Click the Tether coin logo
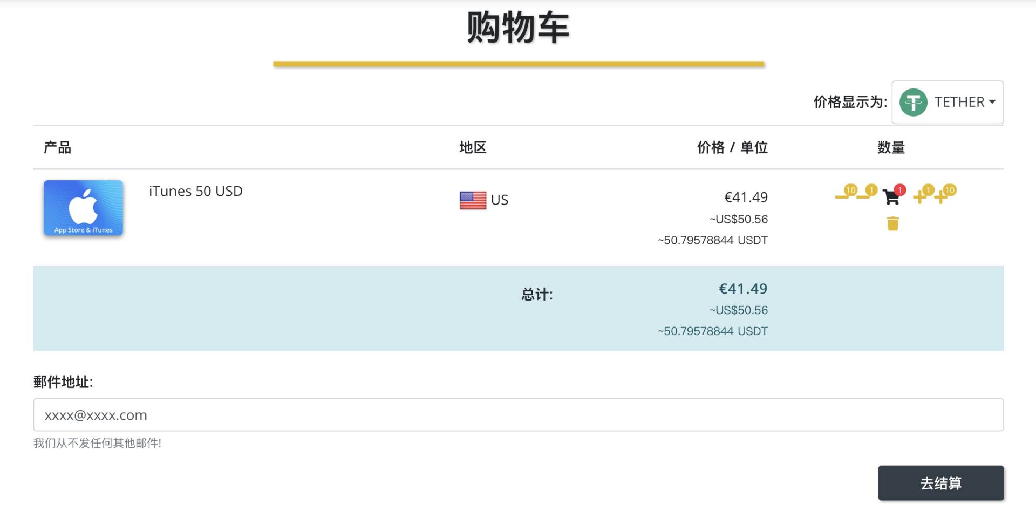The image size is (1036, 511). click(914, 102)
